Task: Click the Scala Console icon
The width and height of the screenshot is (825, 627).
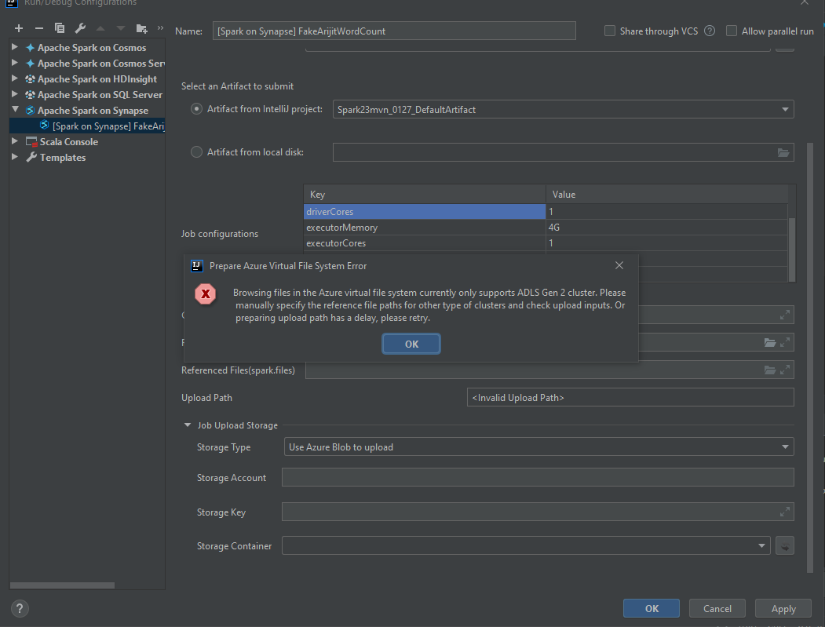Action: coord(31,142)
